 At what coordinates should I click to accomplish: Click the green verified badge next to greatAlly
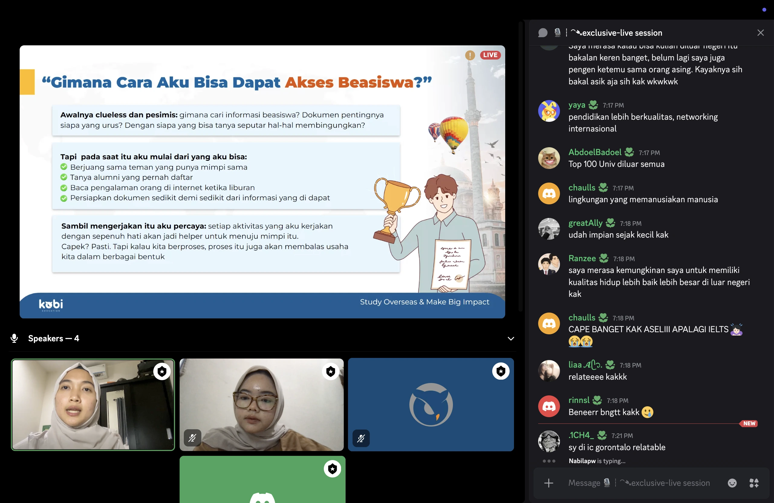coord(610,223)
